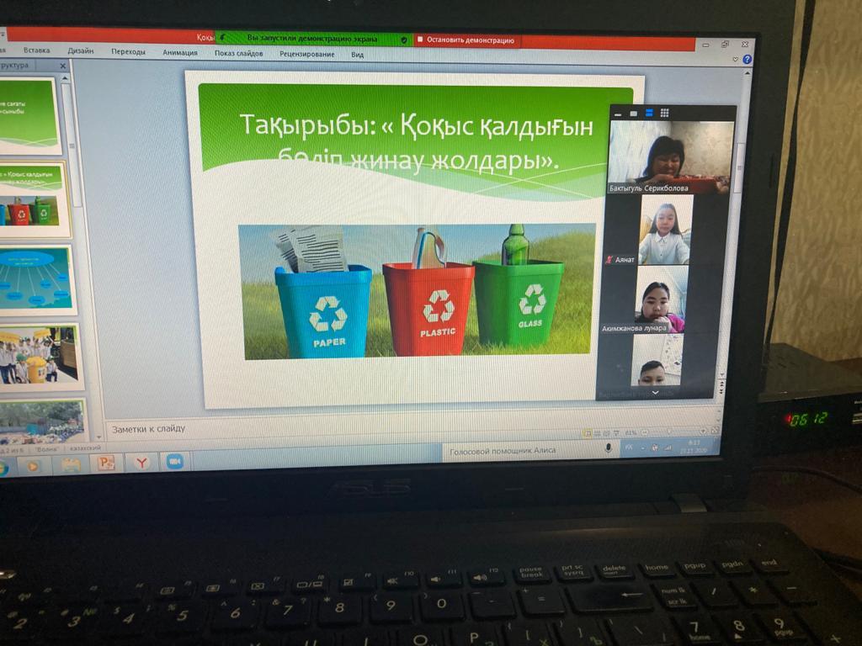Click the screen sharing status indicator bar

tap(313, 39)
